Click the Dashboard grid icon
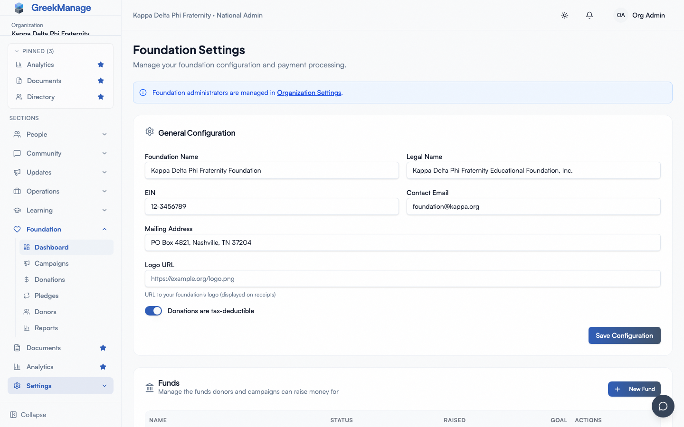Viewport: 684px width, 427px height. 27,247
